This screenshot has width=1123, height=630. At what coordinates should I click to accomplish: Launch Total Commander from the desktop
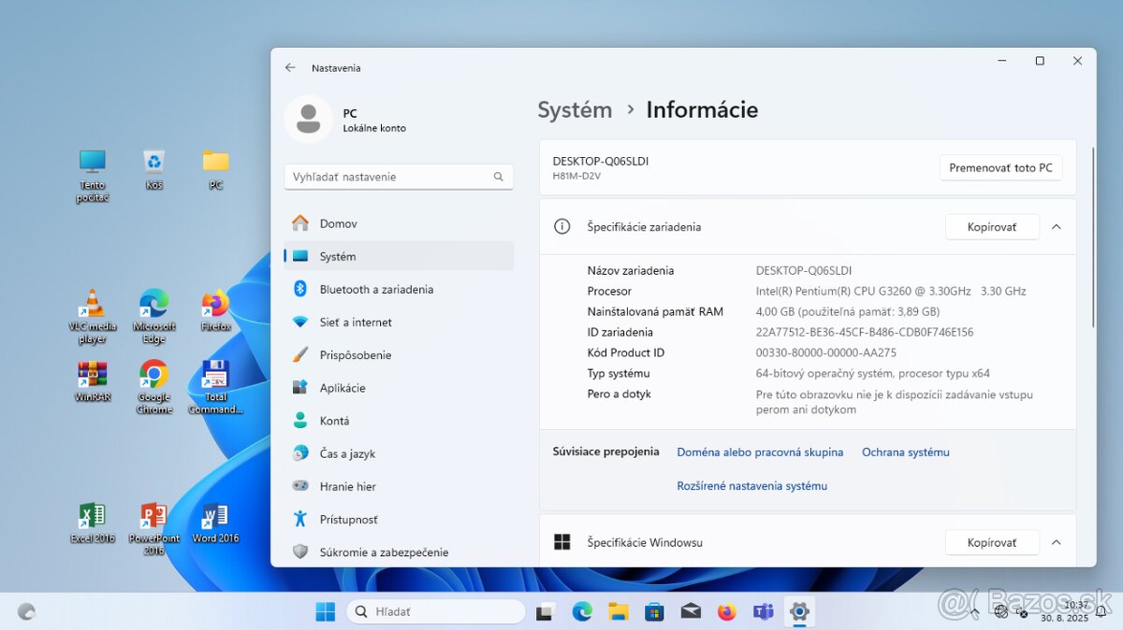pyautogui.click(x=215, y=376)
